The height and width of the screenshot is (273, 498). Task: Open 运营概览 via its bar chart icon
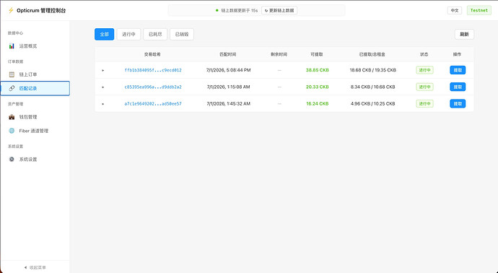[x=12, y=46]
